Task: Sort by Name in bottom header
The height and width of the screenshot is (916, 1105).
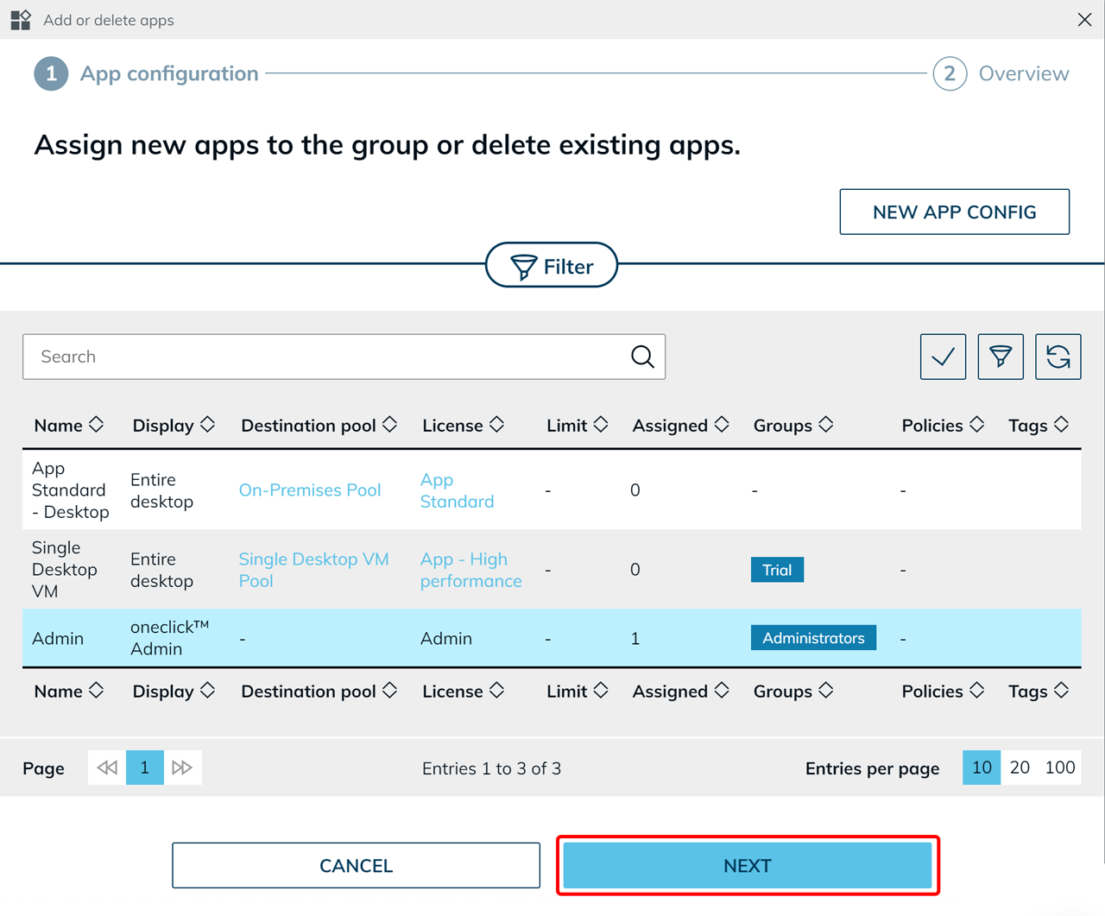Action: pos(69,691)
